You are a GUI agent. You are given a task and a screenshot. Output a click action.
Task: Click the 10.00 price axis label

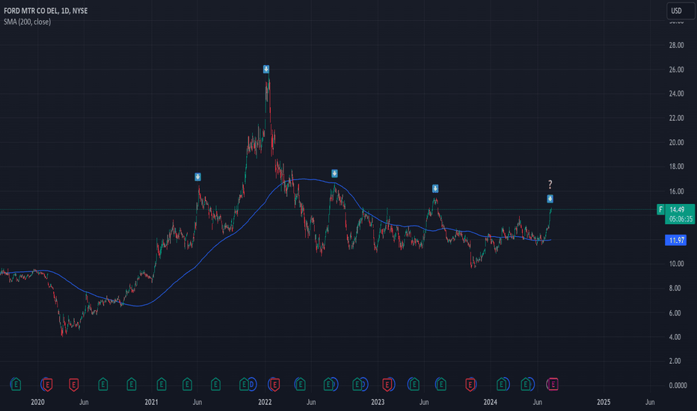click(x=676, y=264)
